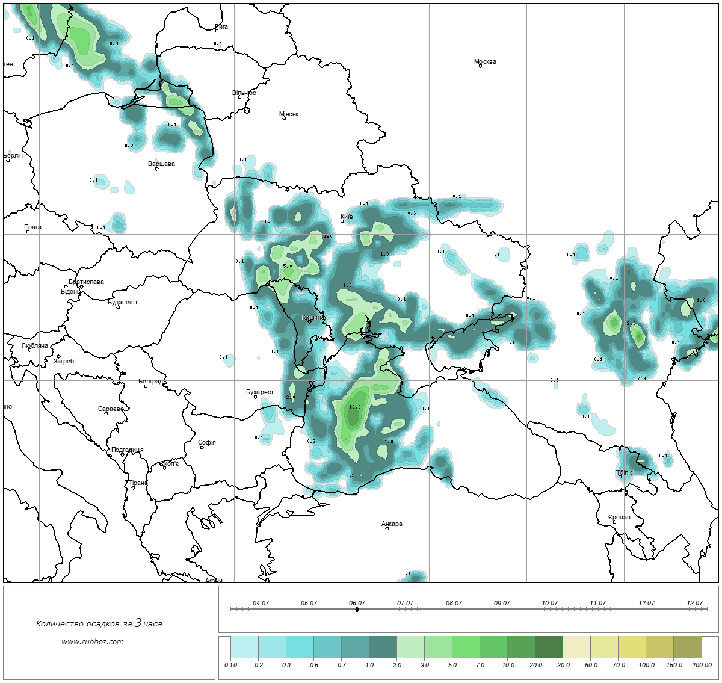Image resolution: width=722 pixels, height=683 pixels.
Task: Click the Мінськ city marker
Action: (284, 118)
